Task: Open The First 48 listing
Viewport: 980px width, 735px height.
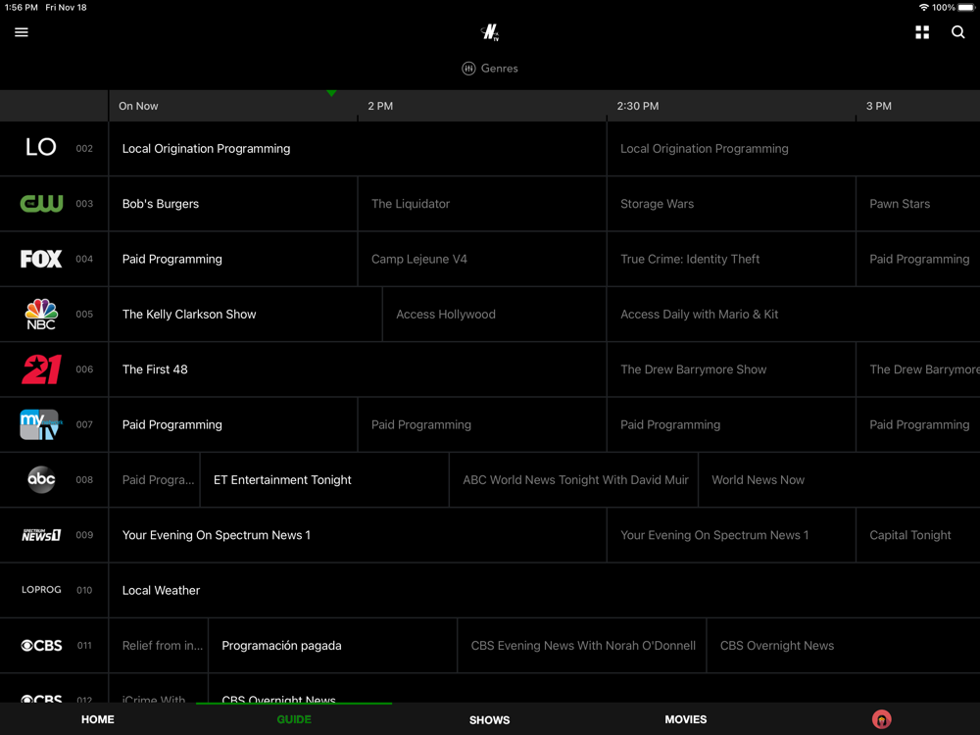Action: [358, 369]
